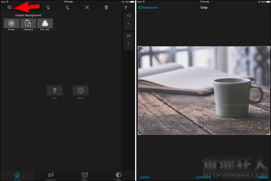The width and height of the screenshot is (271, 181).
Task: Switch to the Transform tab
Action: tap(51, 176)
